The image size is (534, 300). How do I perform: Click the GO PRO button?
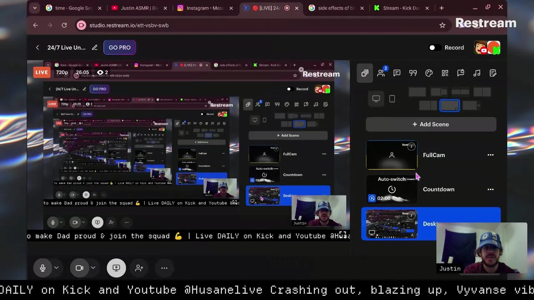pyautogui.click(x=120, y=47)
